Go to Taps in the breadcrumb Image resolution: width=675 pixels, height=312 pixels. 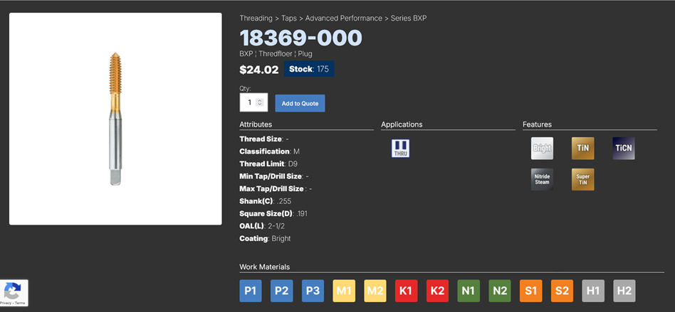pyautogui.click(x=288, y=18)
